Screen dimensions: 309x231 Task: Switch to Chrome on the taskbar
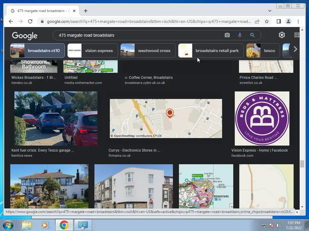click(64, 225)
